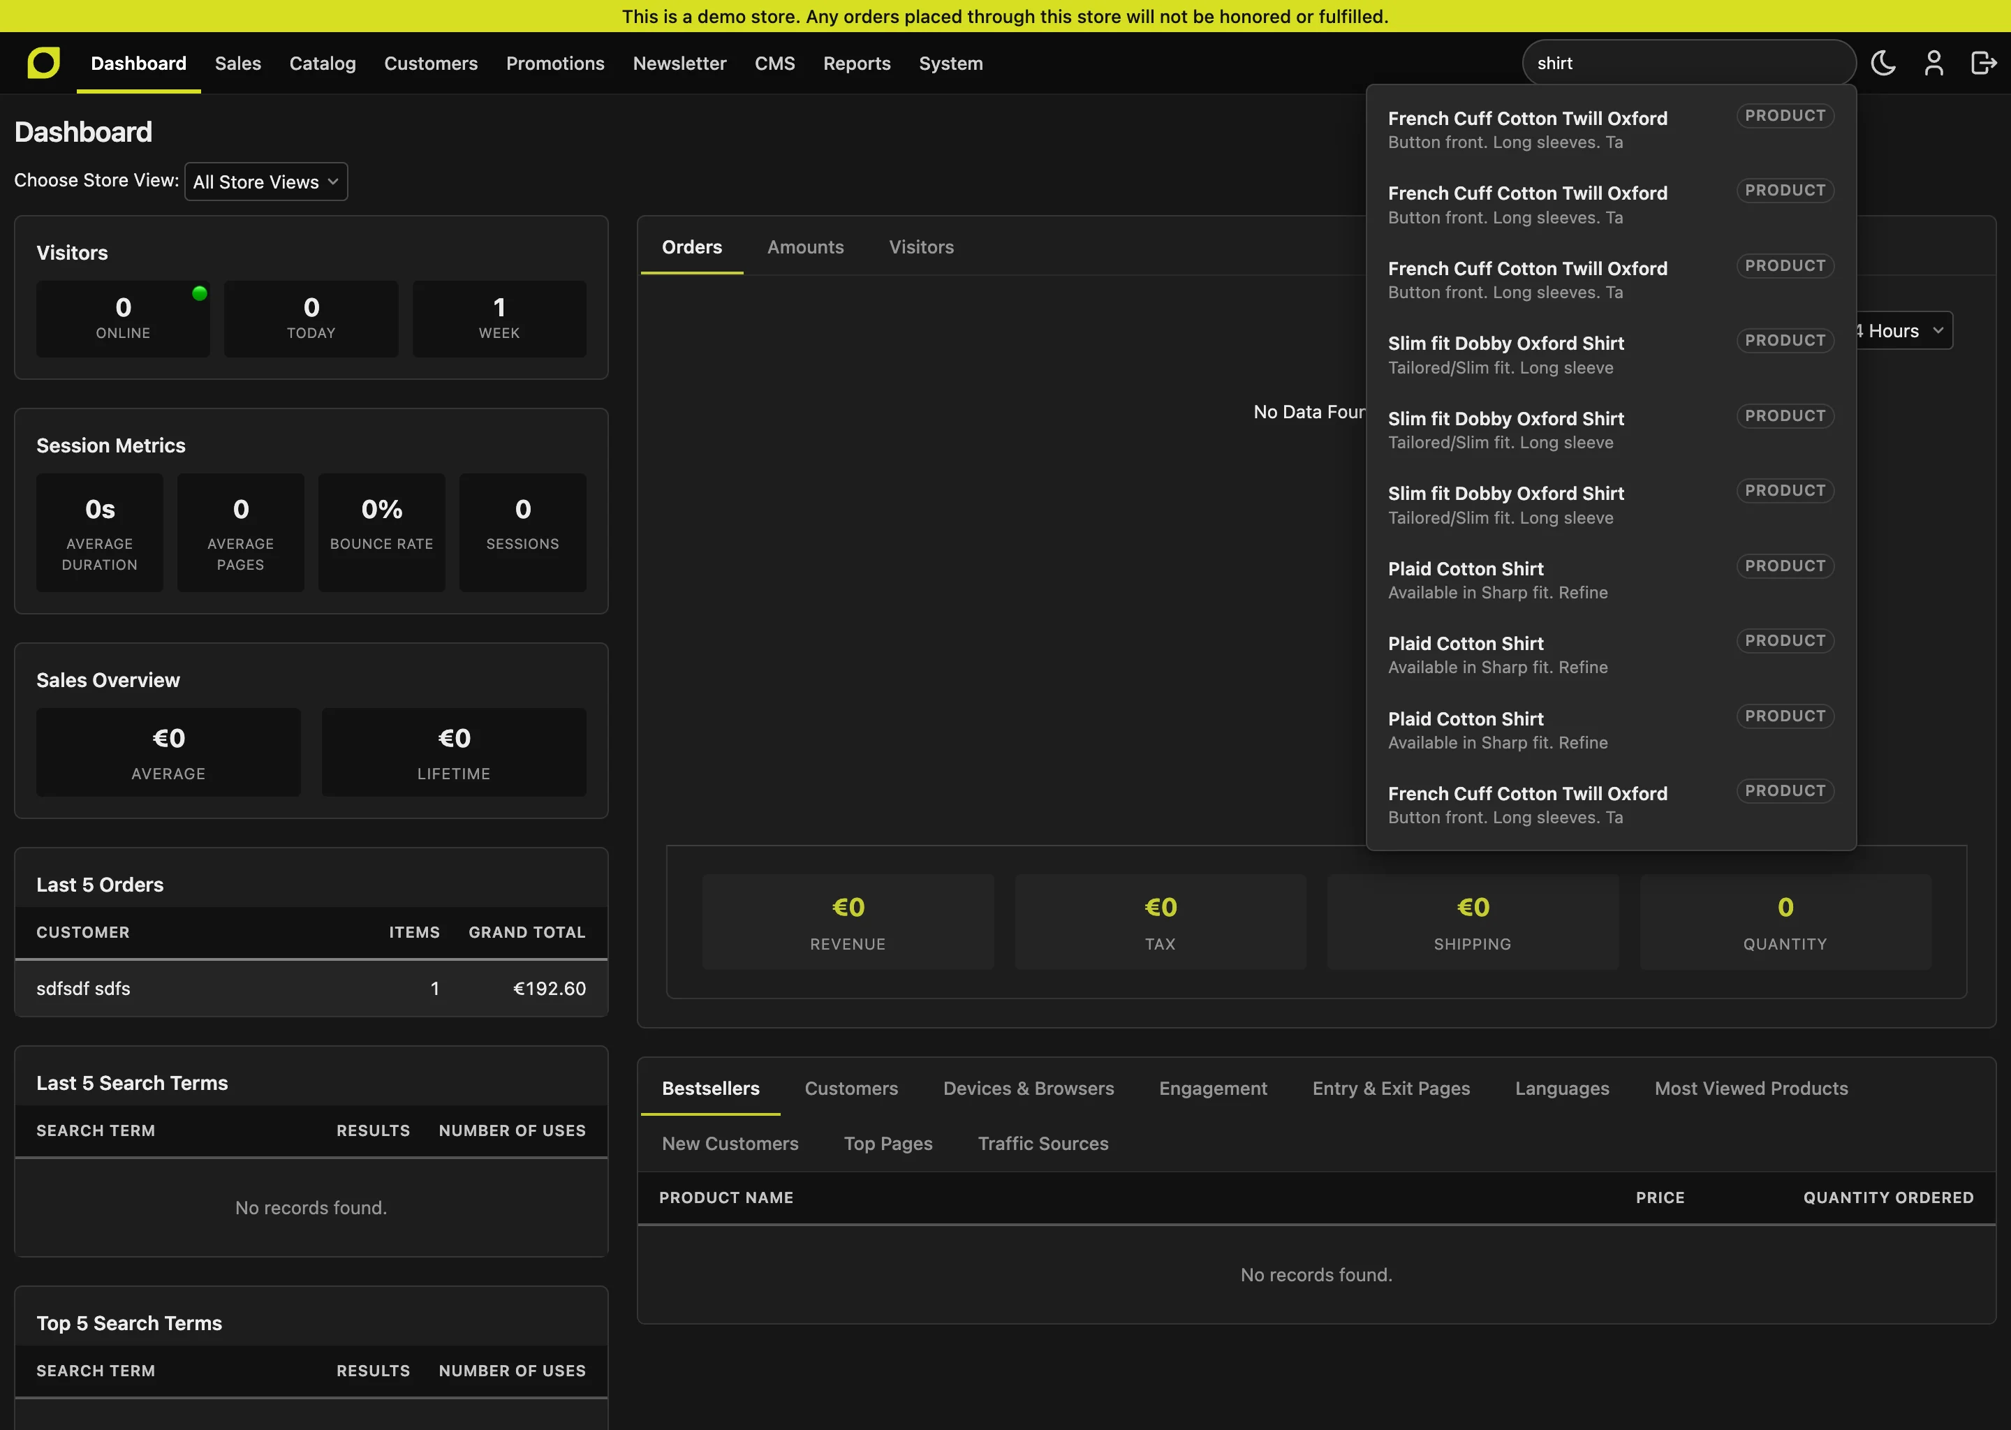Viewport: 2011px width, 1430px height.
Task: Select the Engagement tab
Action: click(x=1214, y=1089)
